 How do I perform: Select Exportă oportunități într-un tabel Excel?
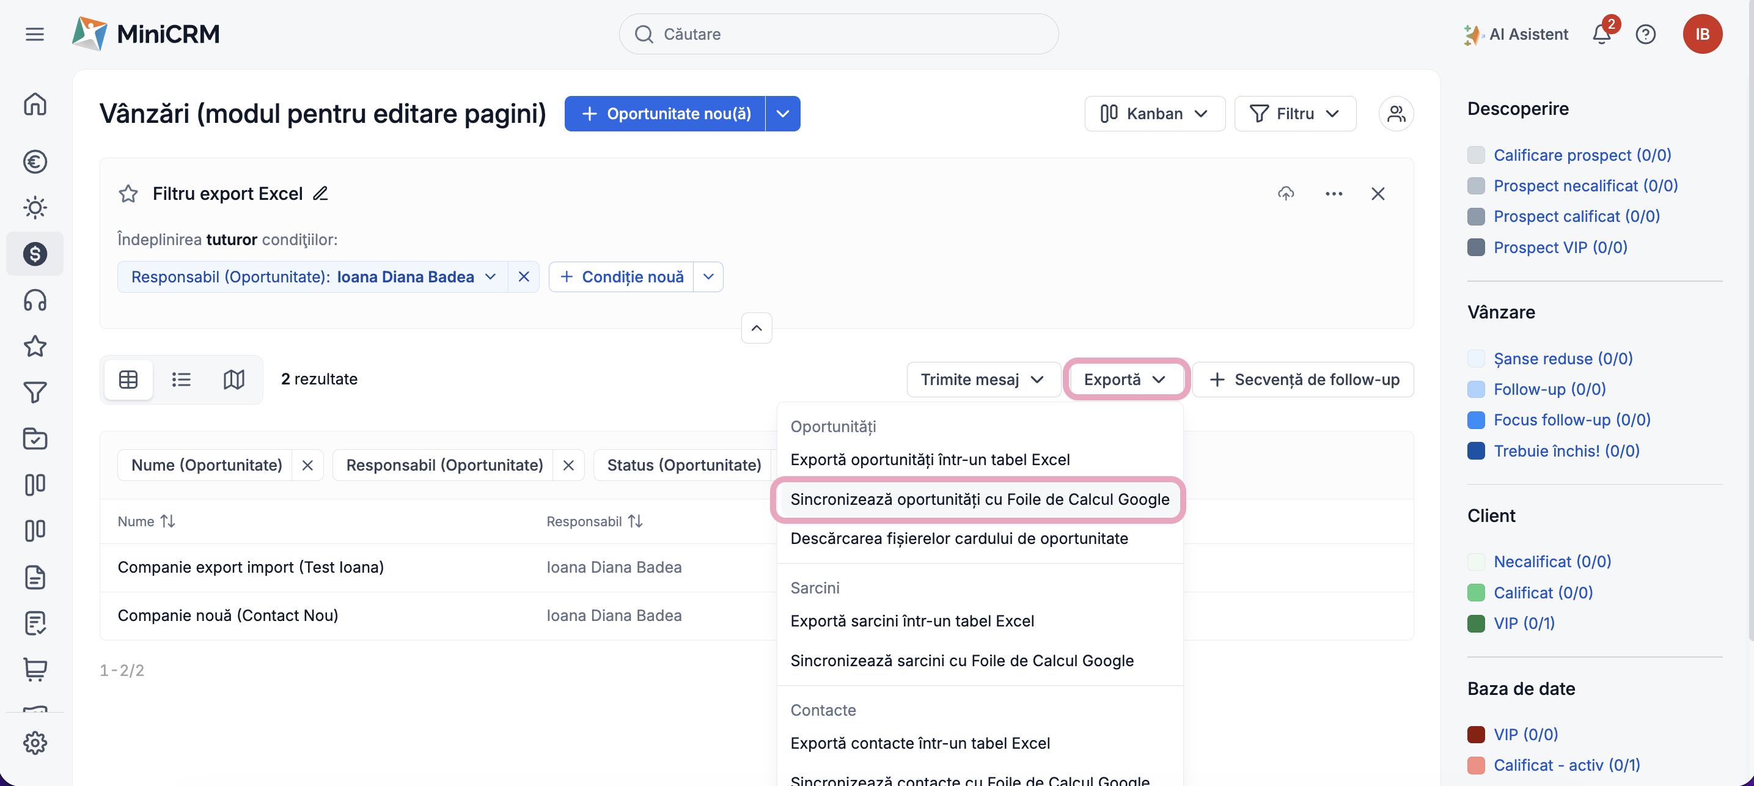[930, 460]
